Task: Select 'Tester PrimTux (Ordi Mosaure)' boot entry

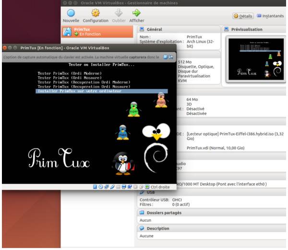Action: (70, 77)
